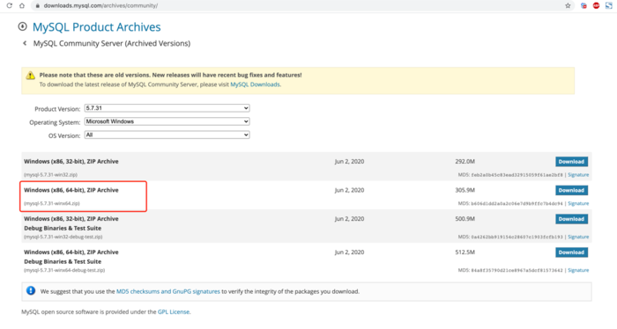
Task: Click Signature link for mysql-5.7.31-winx64.zip
Action: click(x=578, y=203)
